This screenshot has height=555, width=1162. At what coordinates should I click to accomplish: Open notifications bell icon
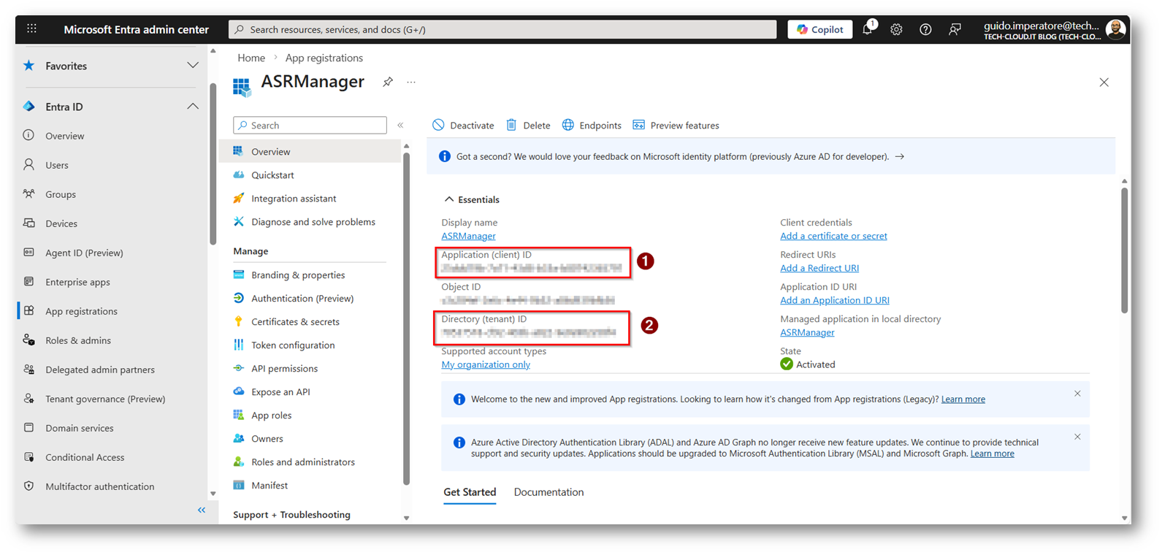(x=868, y=29)
